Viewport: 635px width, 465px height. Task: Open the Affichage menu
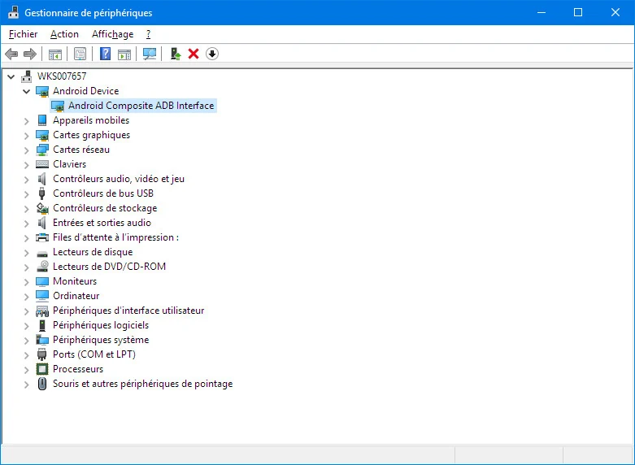point(112,34)
